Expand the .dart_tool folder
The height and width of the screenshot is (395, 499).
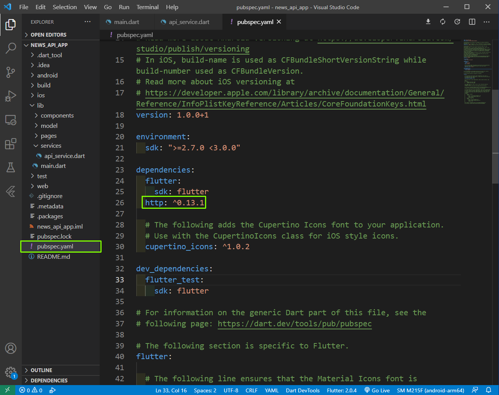49,55
